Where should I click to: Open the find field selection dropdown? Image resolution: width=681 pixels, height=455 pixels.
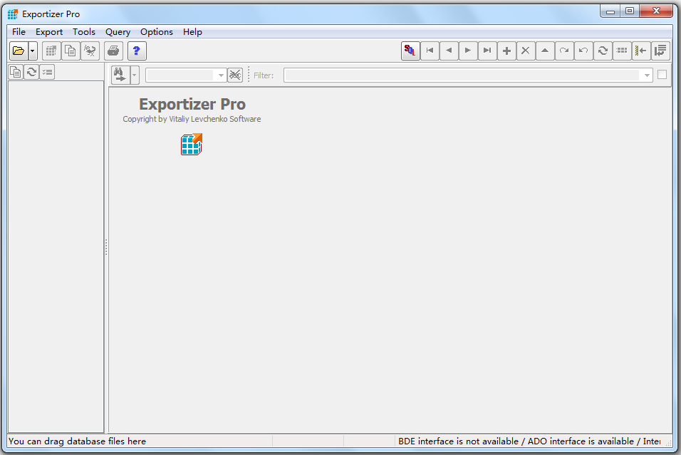tap(221, 75)
